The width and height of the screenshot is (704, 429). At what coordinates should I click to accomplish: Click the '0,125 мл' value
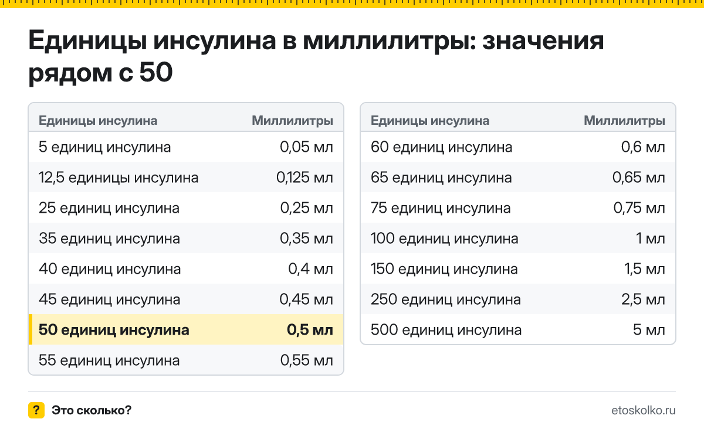pos(304,177)
